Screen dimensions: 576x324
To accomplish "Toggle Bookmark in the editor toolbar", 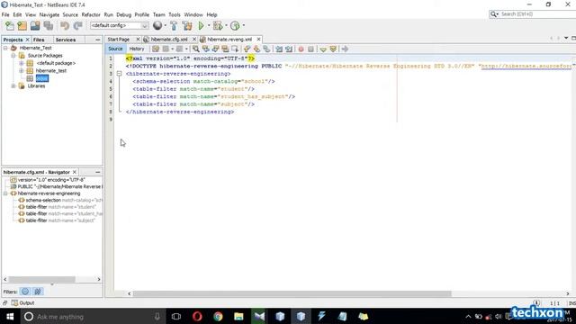I will click(x=266, y=49).
